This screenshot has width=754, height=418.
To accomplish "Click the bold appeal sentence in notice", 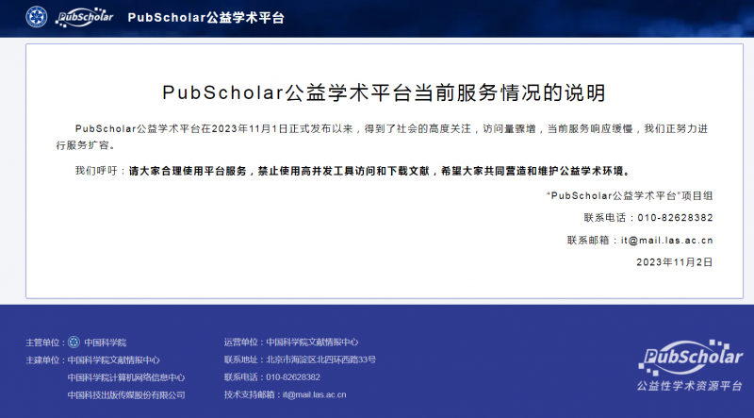I will [379, 171].
